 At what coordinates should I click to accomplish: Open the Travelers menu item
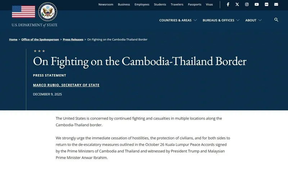[177, 4]
